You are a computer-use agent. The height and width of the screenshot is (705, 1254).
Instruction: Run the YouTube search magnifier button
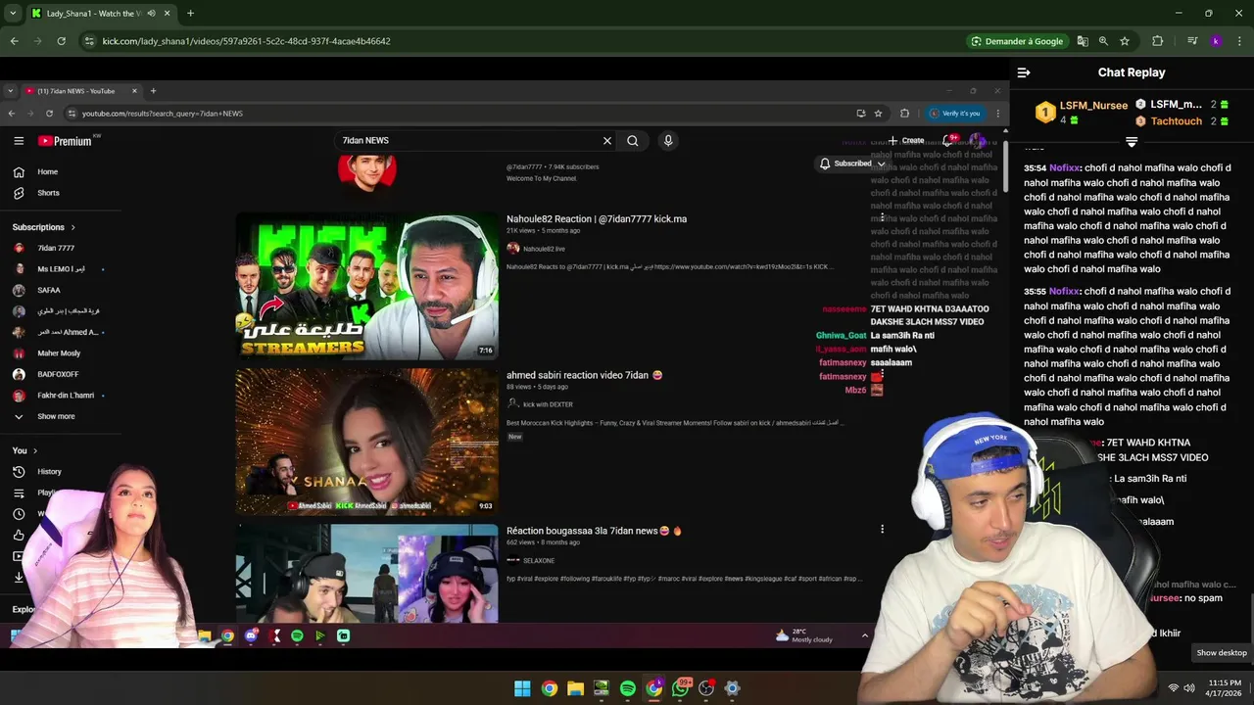pos(633,141)
